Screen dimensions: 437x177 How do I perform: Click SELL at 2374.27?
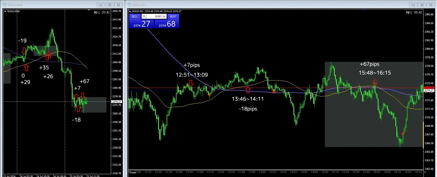pyautogui.click(x=142, y=24)
